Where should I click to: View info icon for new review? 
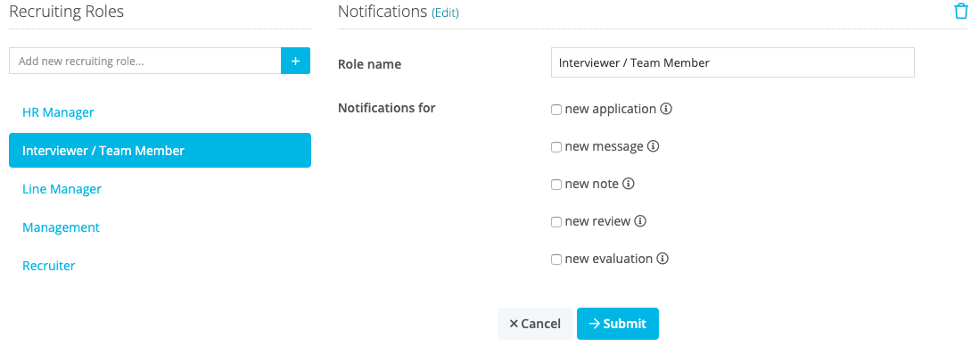click(640, 221)
